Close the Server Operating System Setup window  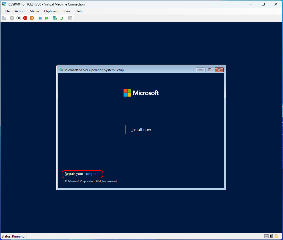tap(219, 70)
